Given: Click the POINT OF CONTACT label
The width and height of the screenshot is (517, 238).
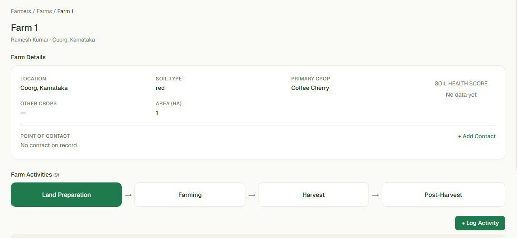Looking at the screenshot, I should (x=45, y=136).
